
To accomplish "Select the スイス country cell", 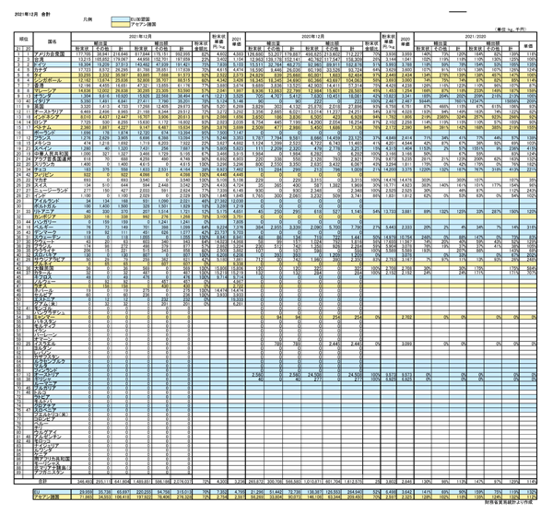I will pyautogui.click(x=53, y=185).
